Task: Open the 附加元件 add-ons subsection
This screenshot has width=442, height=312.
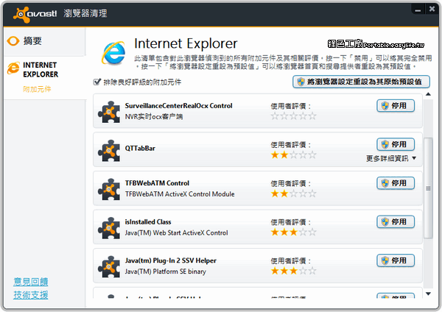Action: pos(37,89)
